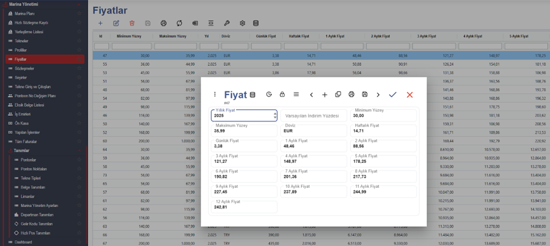Open the three-dot menu in the Fiyat dialog
The image size is (550, 246).
pos(215,94)
